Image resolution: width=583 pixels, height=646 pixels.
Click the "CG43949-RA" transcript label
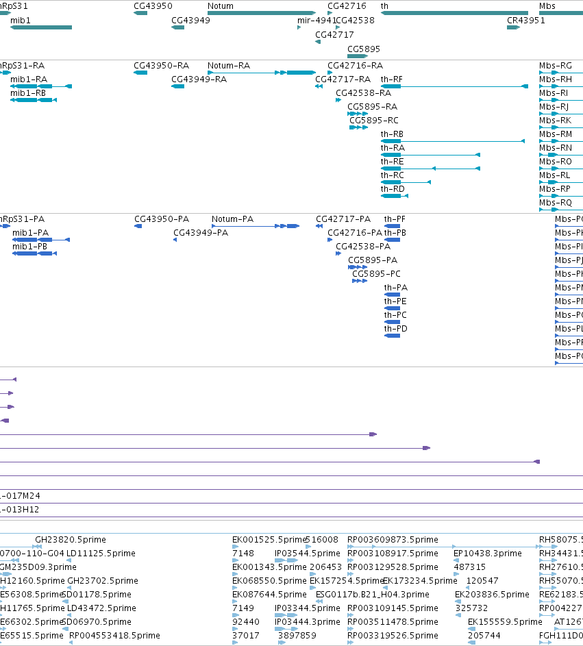(x=199, y=79)
